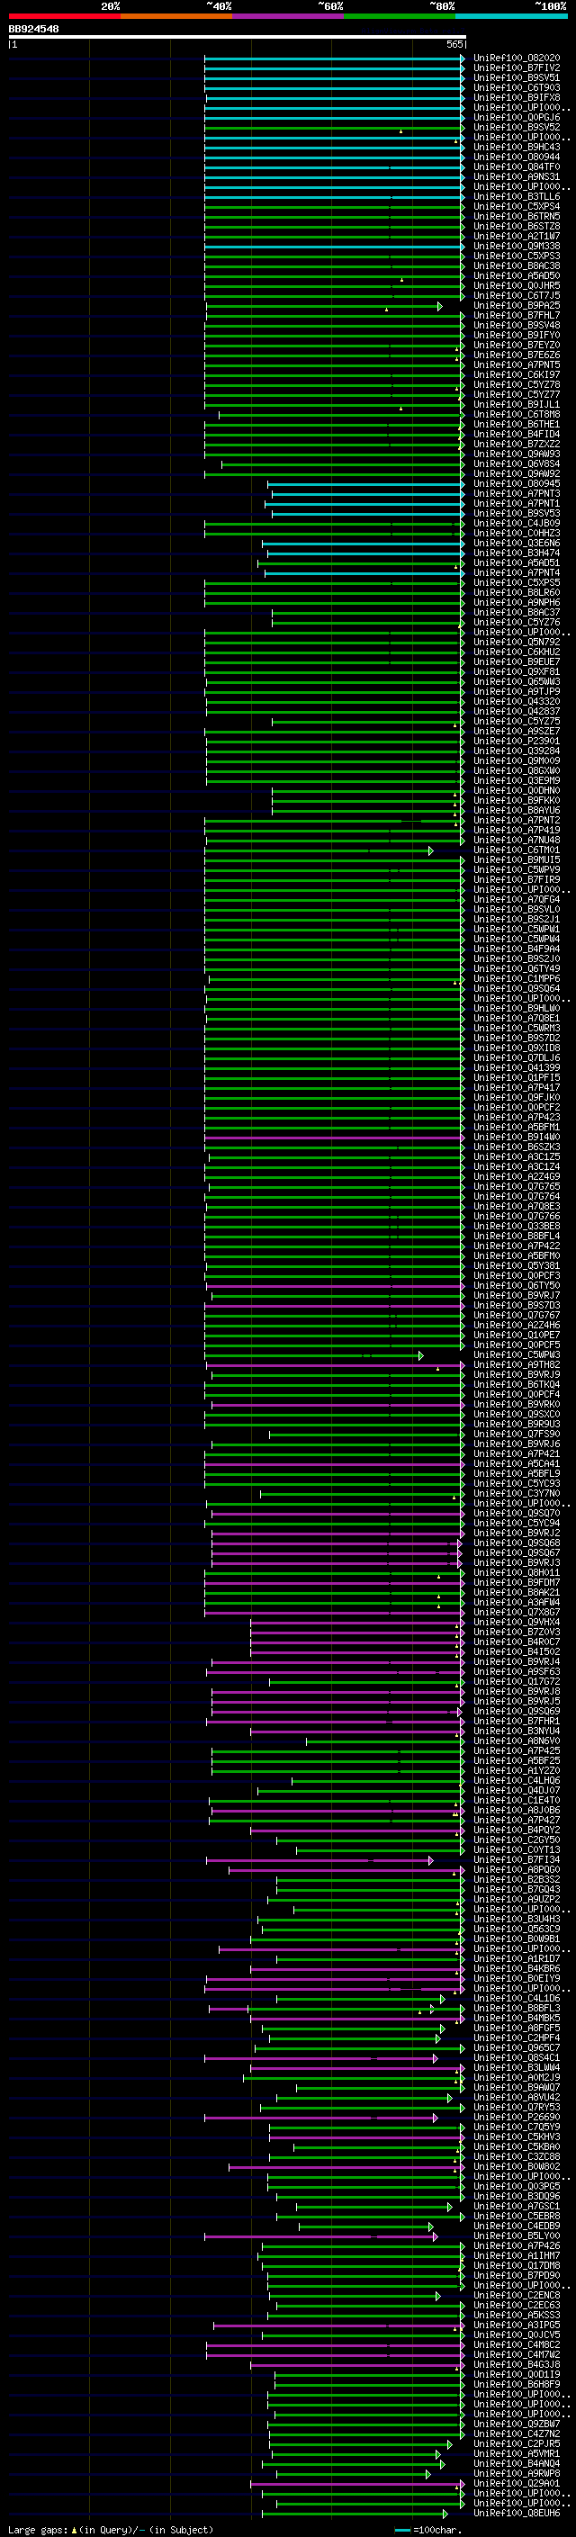Click the UniRef100_Q5N792 label
This screenshot has height=2537, width=576.
coord(517,643)
